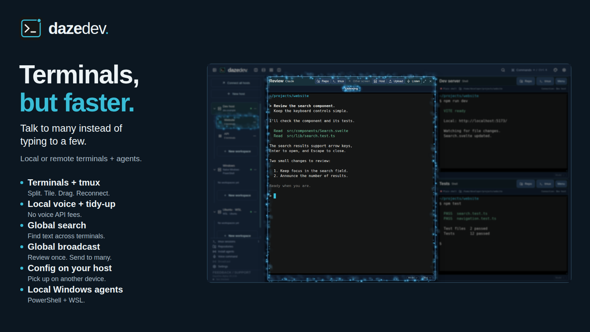Viewport: 590px width, 332px height.
Task: Click "Local: http://localhost:5173/" in Dev server
Action: point(475,121)
